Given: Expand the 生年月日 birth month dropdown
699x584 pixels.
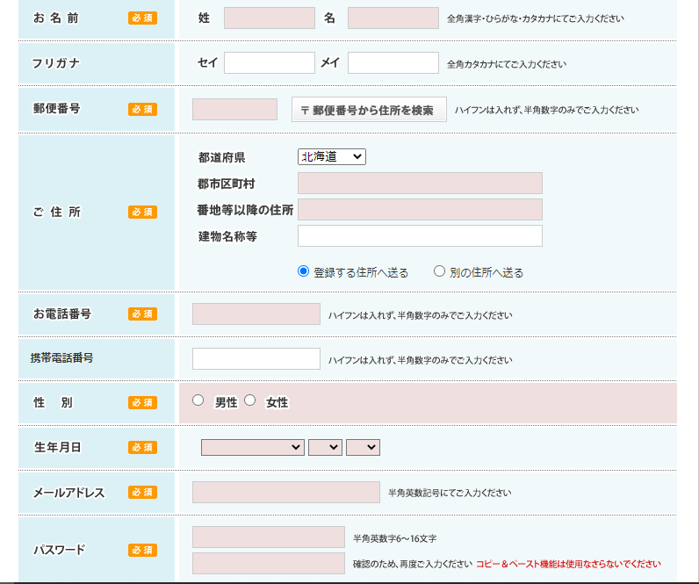Looking at the screenshot, I should pyautogui.click(x=325, y=448).
